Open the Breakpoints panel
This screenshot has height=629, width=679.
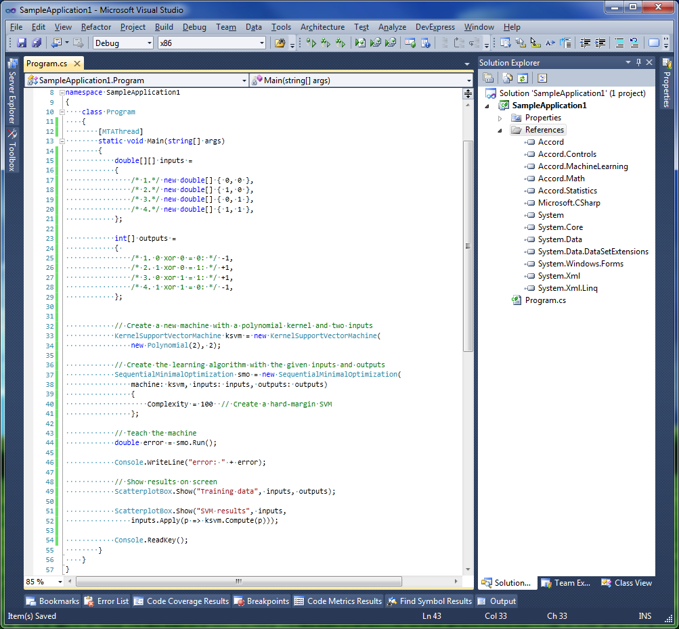coord(261,601)
